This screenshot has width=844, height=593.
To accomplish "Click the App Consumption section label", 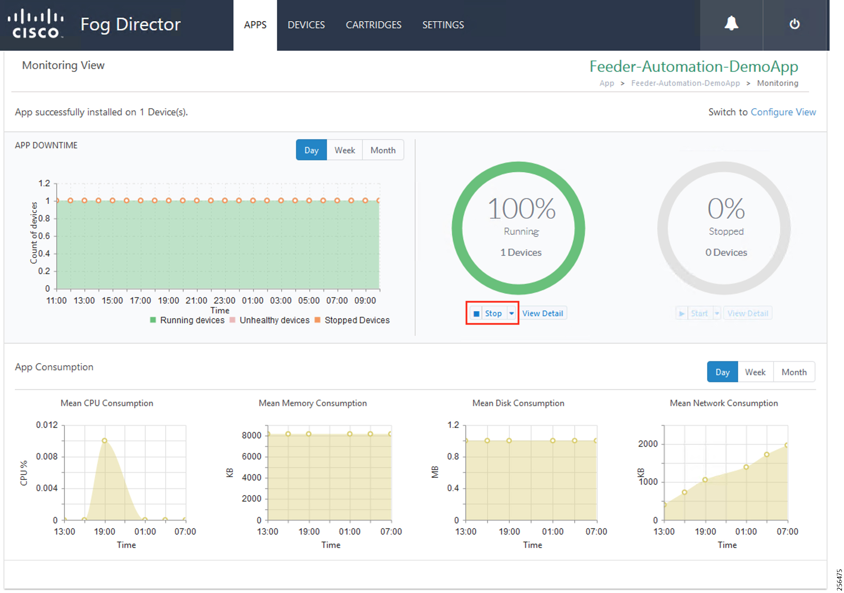I will click(x=54, y=367).
